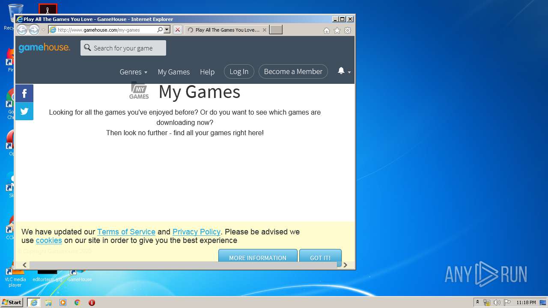Open the Help nav item
Screen dimensions: 548x308
click(207, 72)
